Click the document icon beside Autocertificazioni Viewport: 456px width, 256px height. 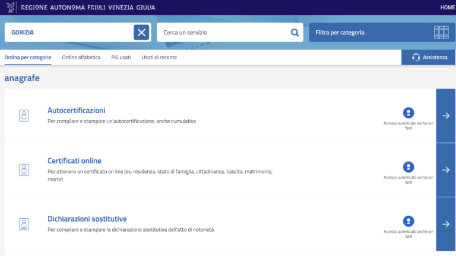(24, 116)
